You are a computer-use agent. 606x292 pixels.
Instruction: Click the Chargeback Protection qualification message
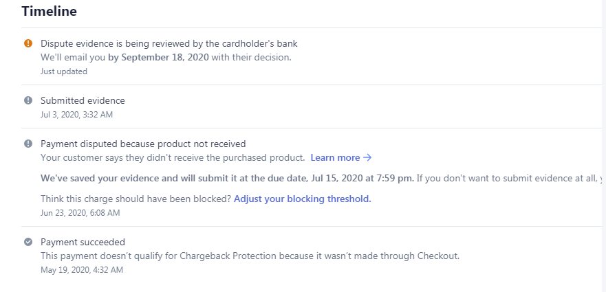point(250,256)
